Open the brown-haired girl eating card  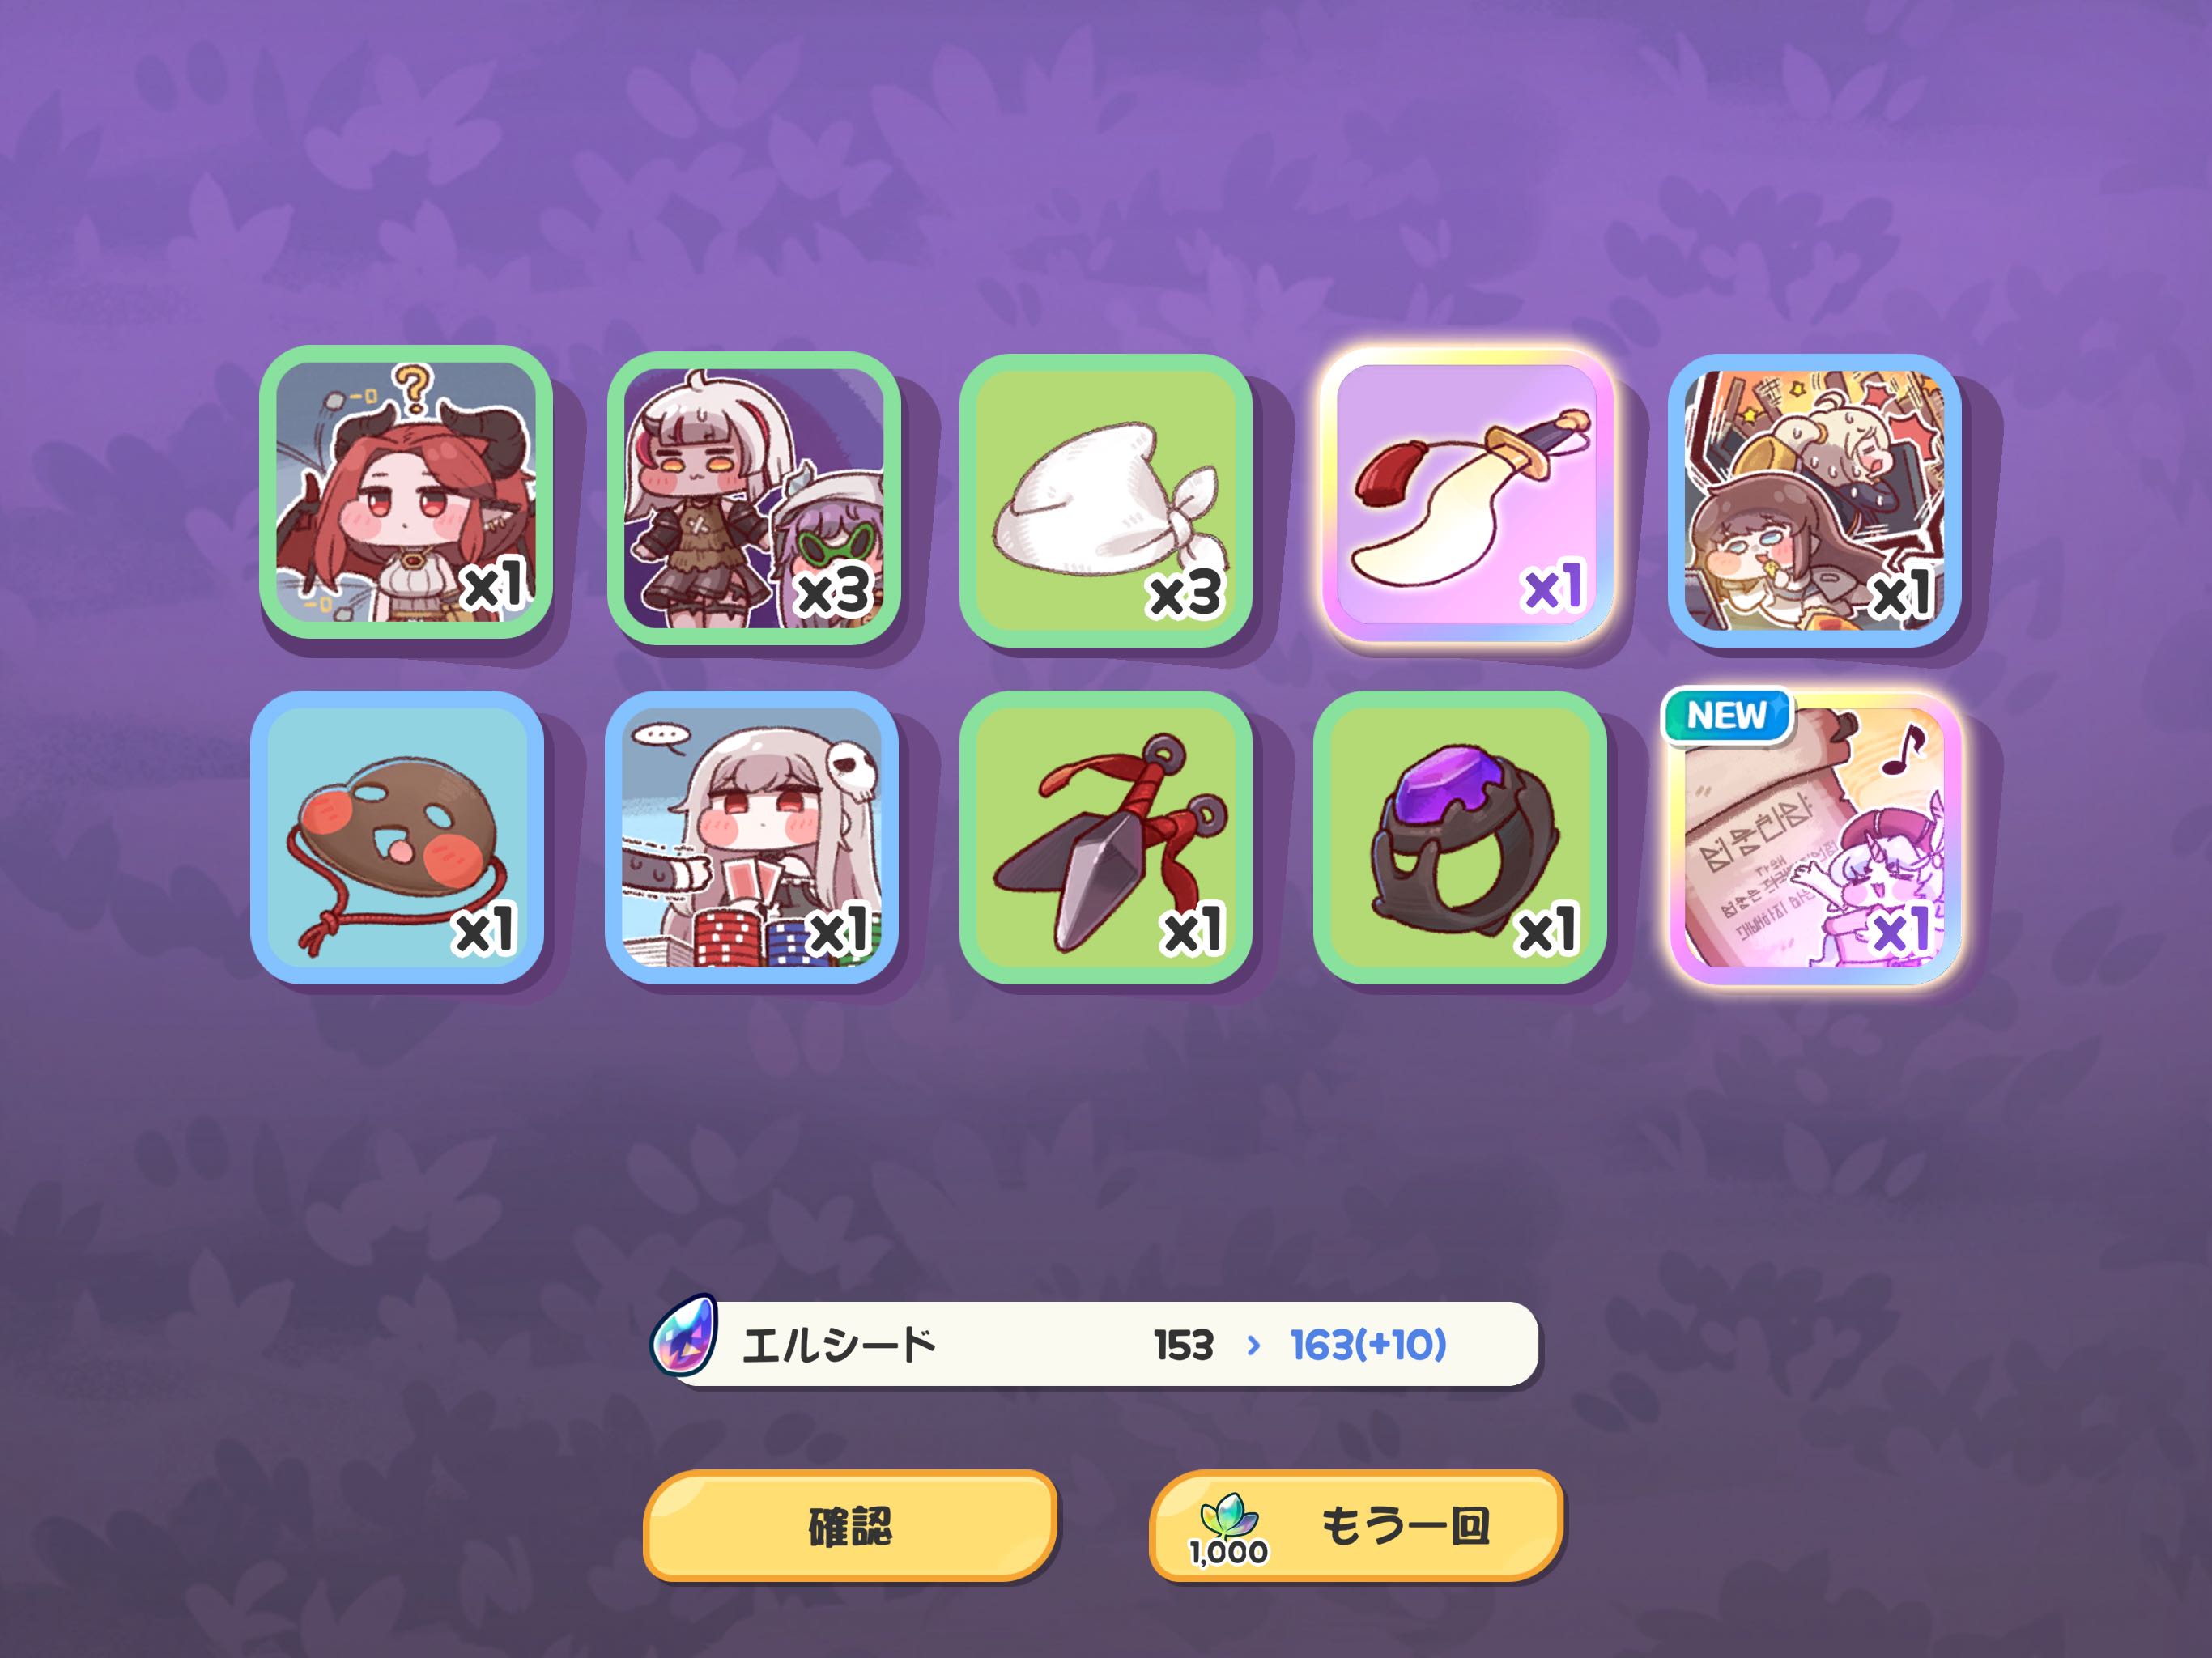(x=1814, y=500)
